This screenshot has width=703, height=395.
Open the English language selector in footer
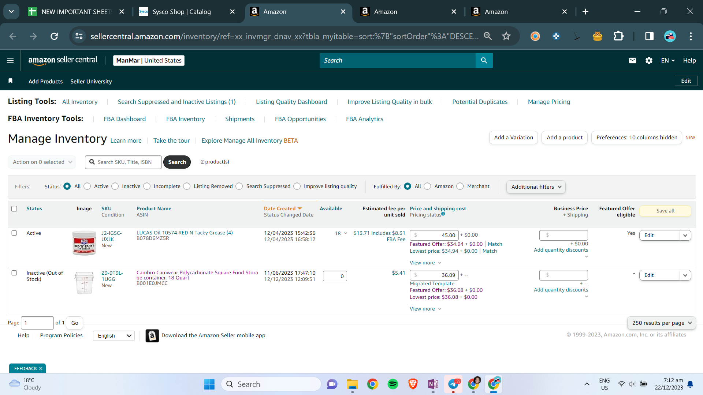coord(114,336)
